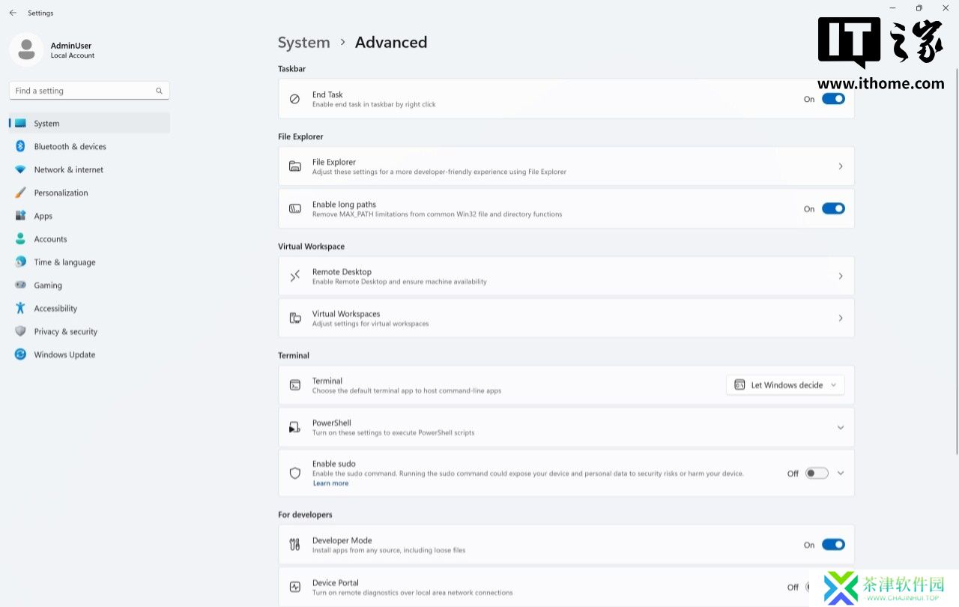The width and height of the screenshot is (959, 607).
Task: Click the Developer Mode row title
Action: click(x=342, y=540)
